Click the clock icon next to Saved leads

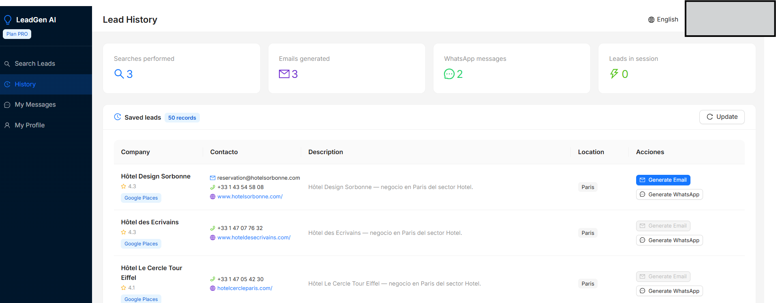[x=118, y=117]
